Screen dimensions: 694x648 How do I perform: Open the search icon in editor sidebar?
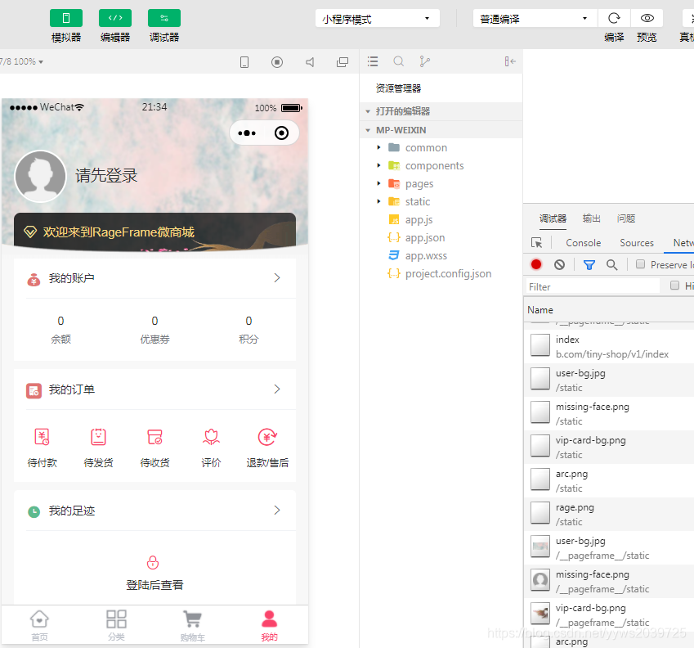coord(399,61)
